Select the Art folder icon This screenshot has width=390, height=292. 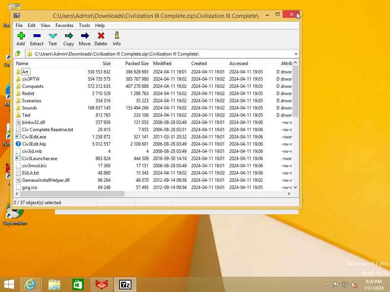coord(18,72)
